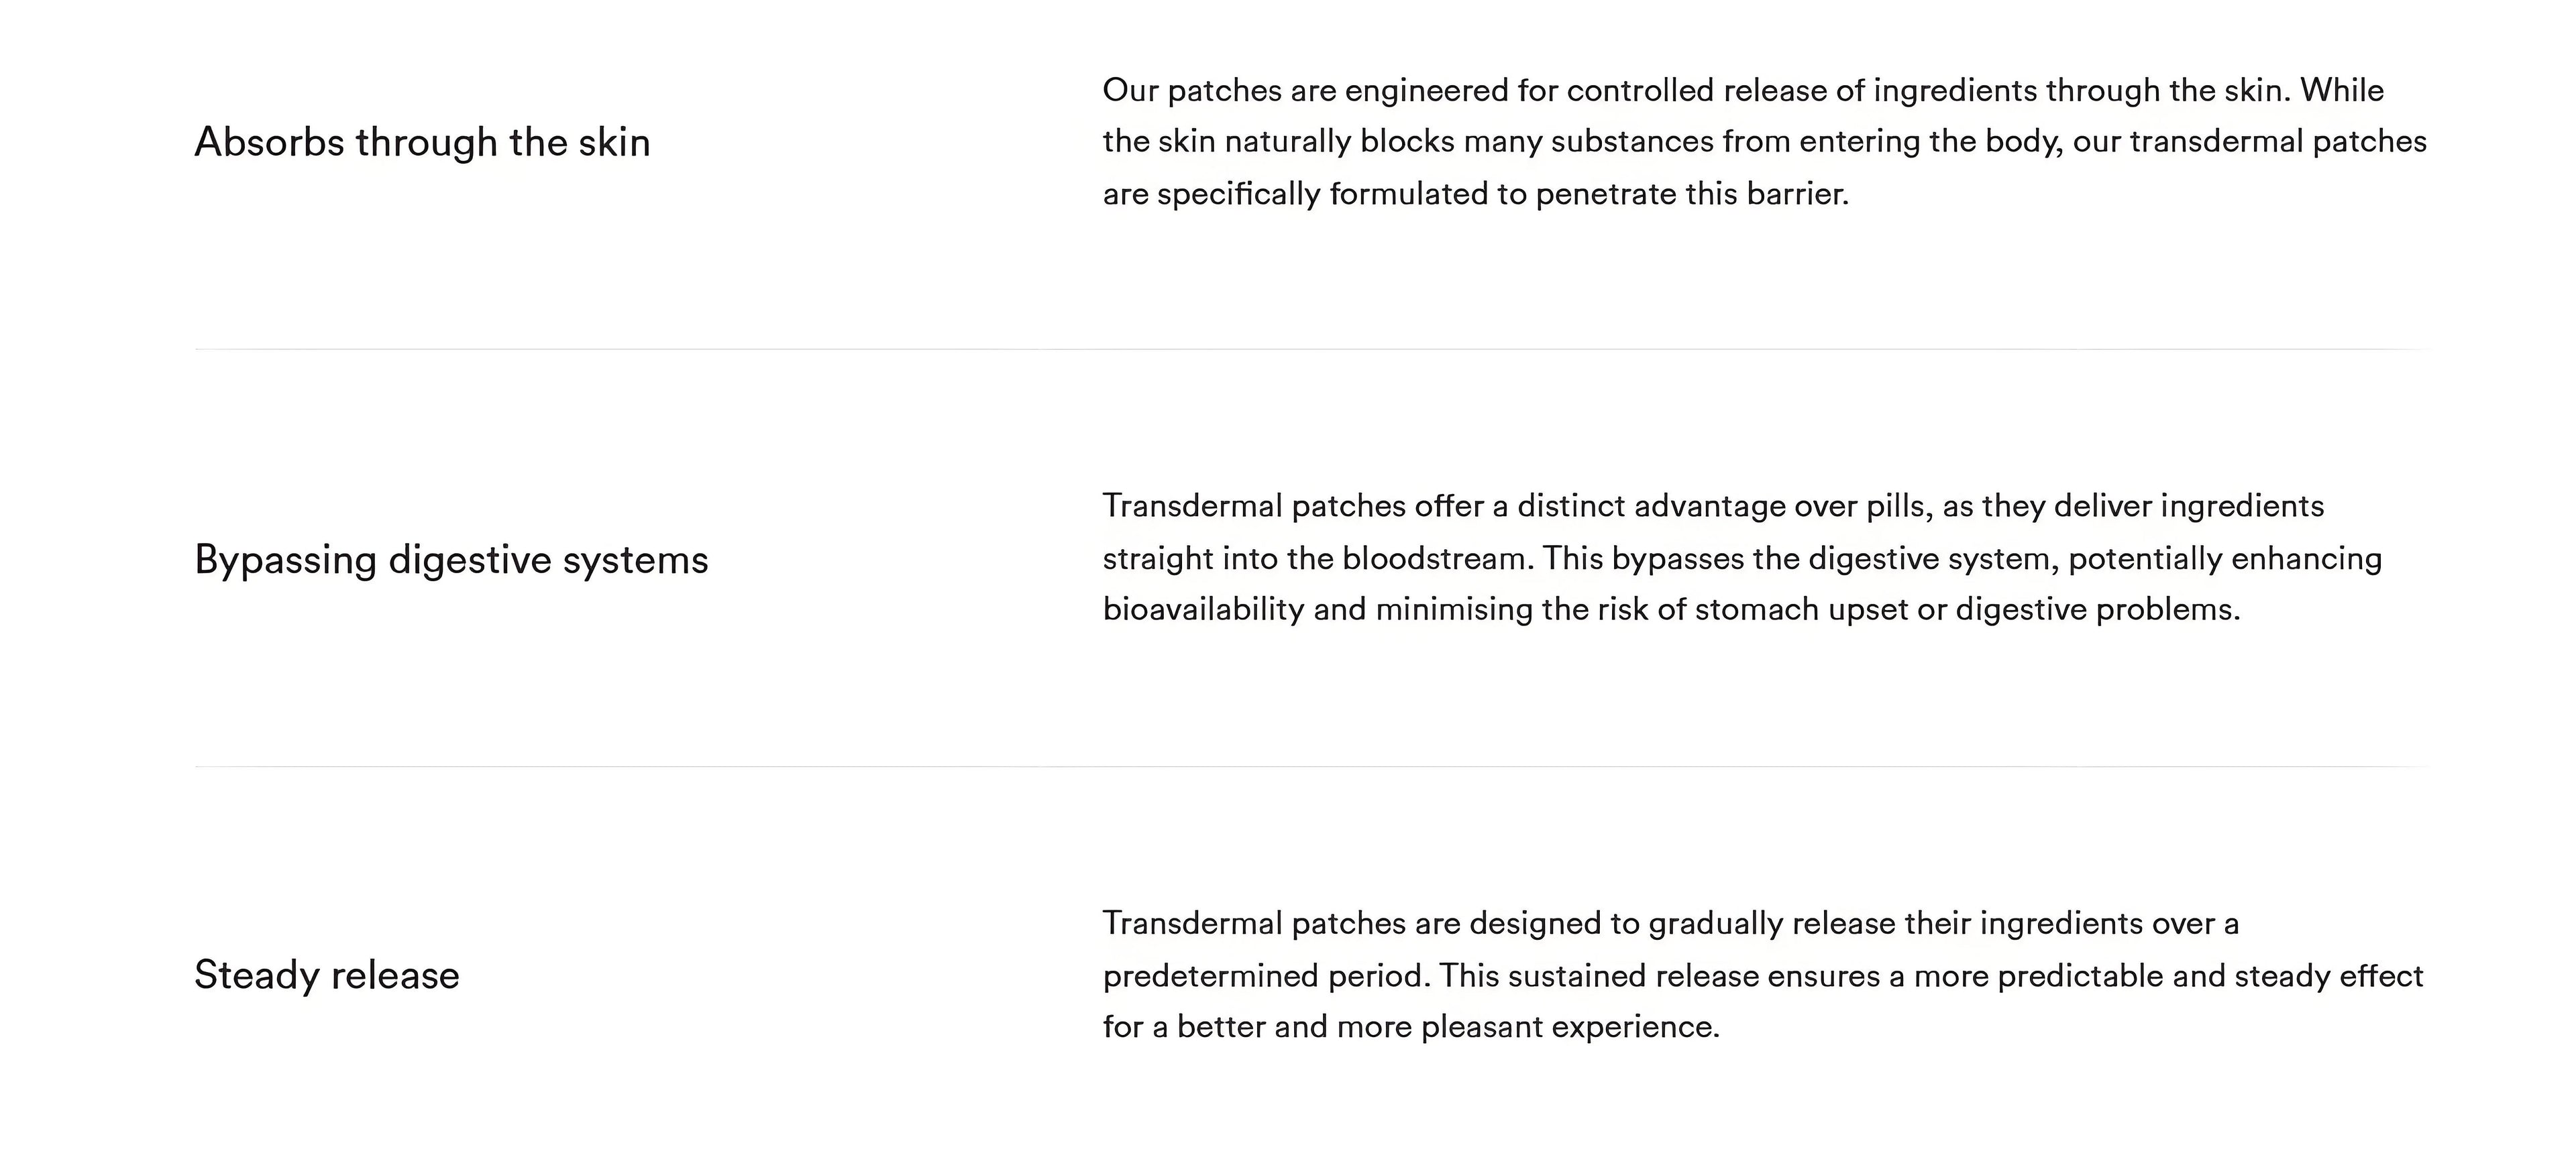Click the word "engineered" in the first paragraph
Viewport: 2576px width, 1149px height.
click(x=1426, y=91)
